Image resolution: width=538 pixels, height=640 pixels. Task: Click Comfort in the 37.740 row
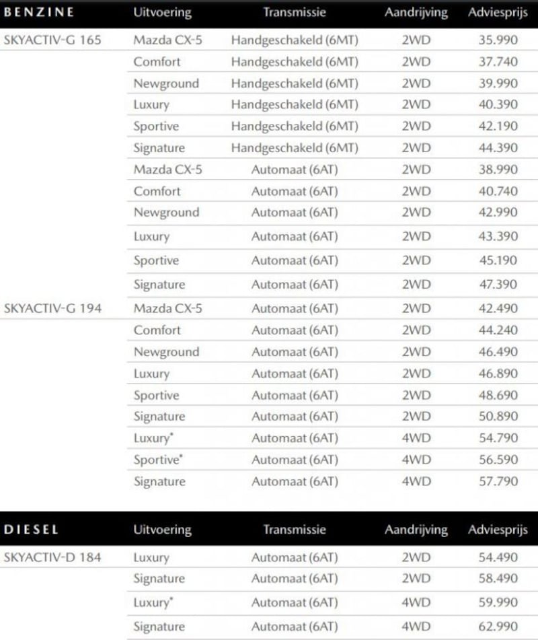click(x=157, y=62)
